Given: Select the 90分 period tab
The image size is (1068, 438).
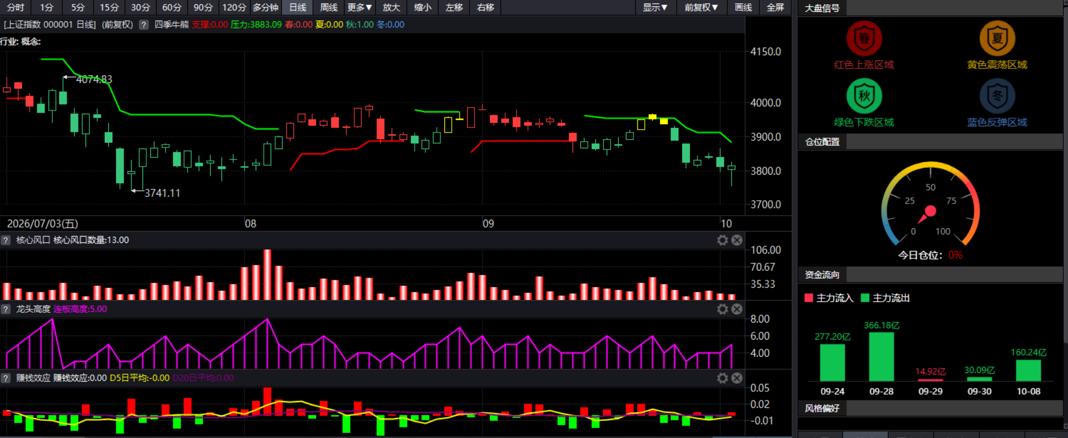Looking at the screenshot, I should (x=203, y=7).
